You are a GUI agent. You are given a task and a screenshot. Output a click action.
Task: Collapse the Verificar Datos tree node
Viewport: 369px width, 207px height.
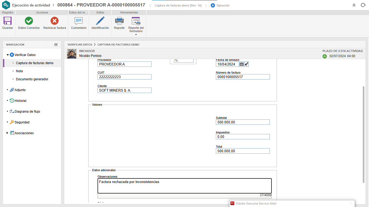(x=8, y=55)
